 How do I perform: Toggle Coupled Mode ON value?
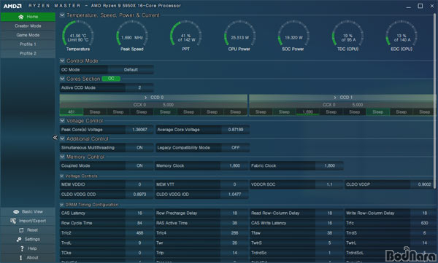pyautogui.click(x=139, y=165)
